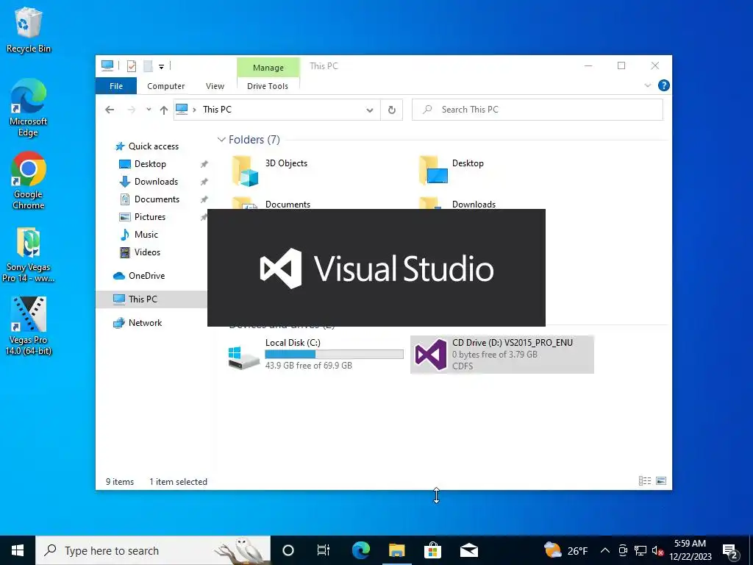753x565 pixels.
Task: Go up one level with up arrow
Action: pyautogui.click(x=164, y=110)
